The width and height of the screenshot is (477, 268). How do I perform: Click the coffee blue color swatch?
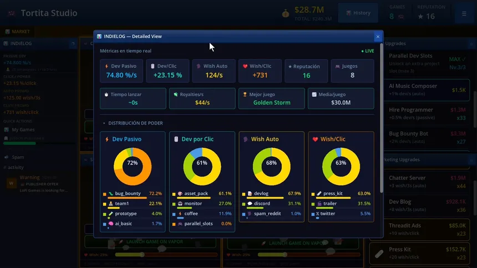tap(174, 214)
